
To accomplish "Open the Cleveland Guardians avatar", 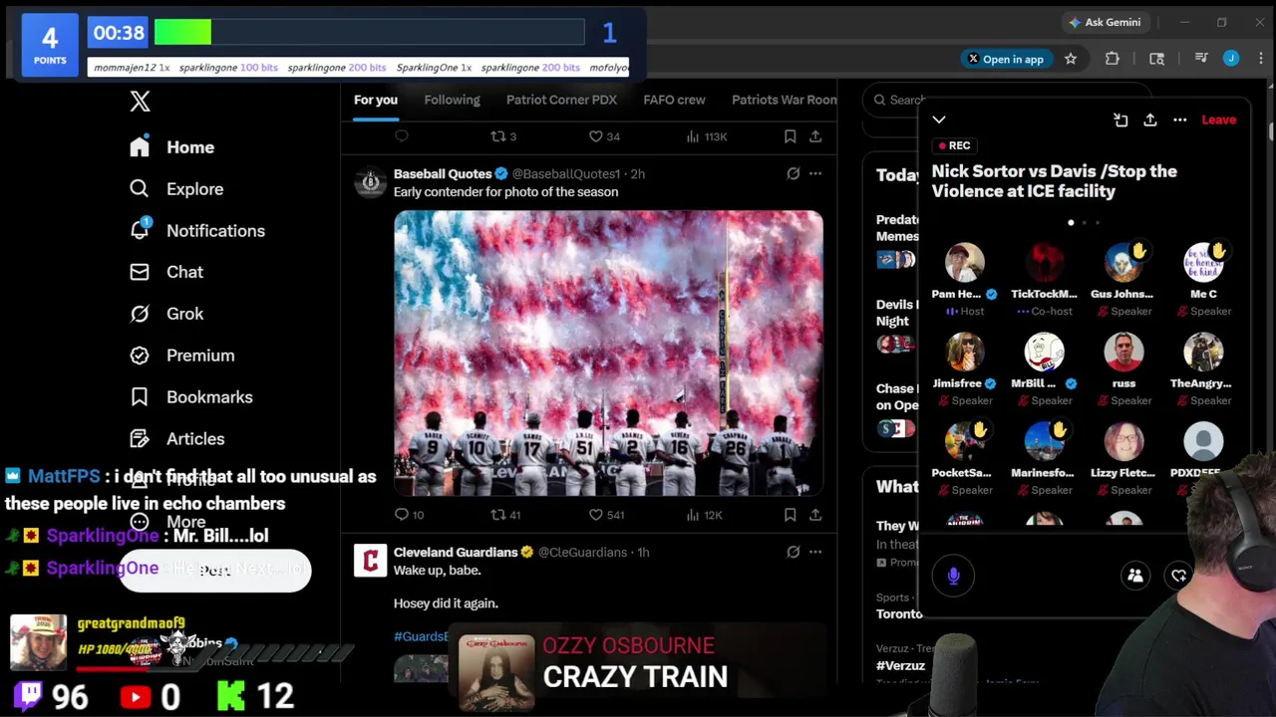I will coord(370,561).
